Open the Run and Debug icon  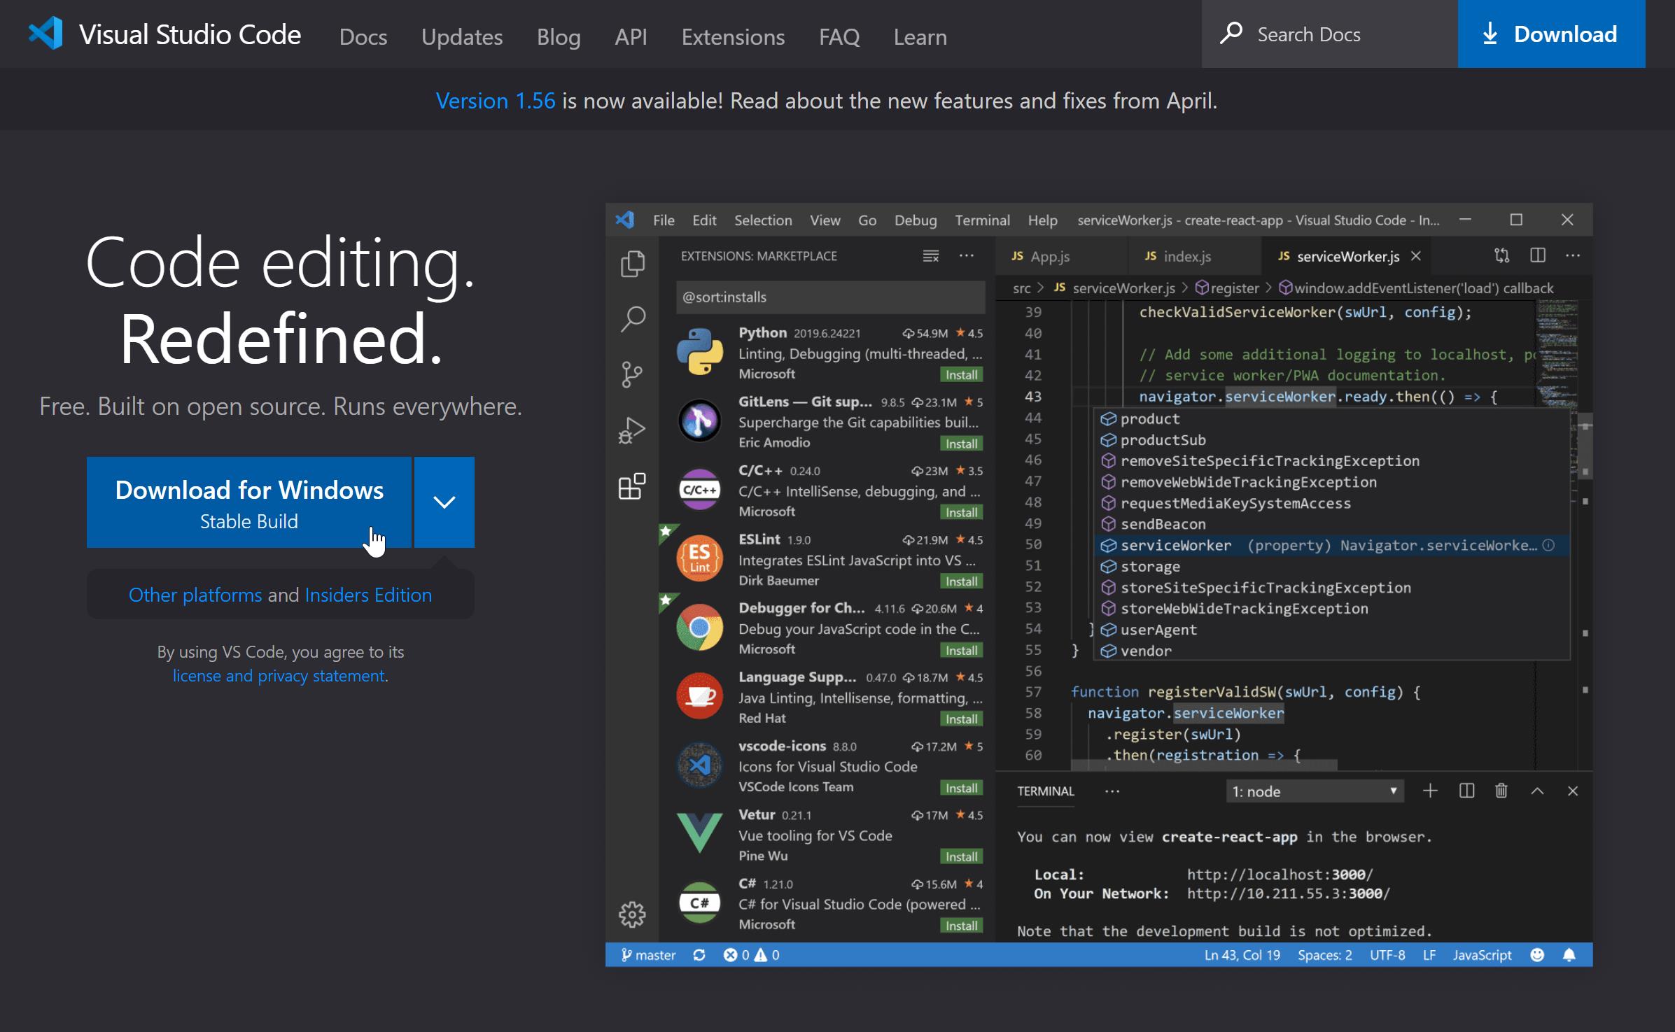tap(631, 430)
